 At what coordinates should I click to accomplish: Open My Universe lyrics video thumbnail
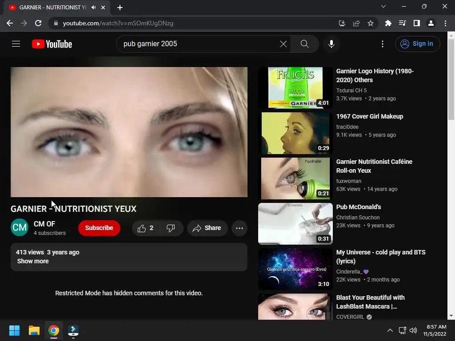295,269
